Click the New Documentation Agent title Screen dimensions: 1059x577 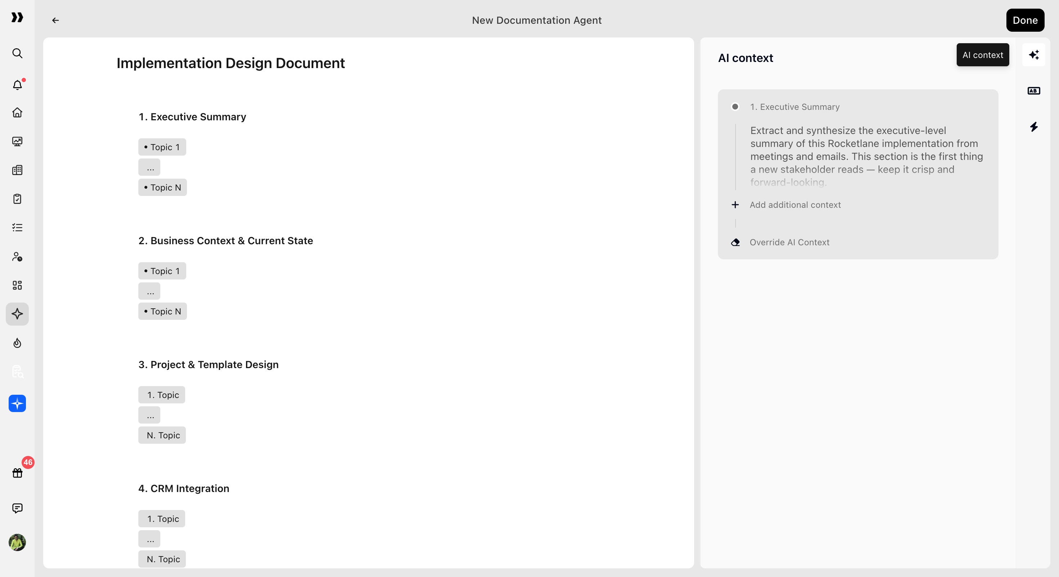(x=536, y=20)
